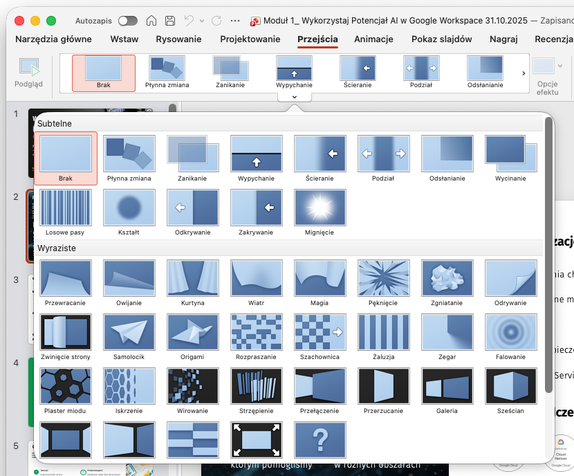Click the Home icon in title bar
Viewport: 574px width, 476px height.
(151, 21)
